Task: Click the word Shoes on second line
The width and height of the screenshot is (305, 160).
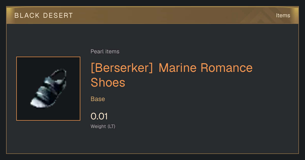Action: [108, 83]
